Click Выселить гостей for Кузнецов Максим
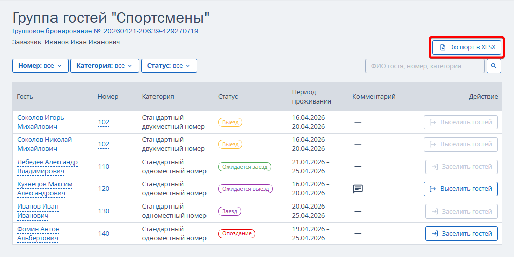This screenshot has height=257, width=514. click(x=460, y=189)
